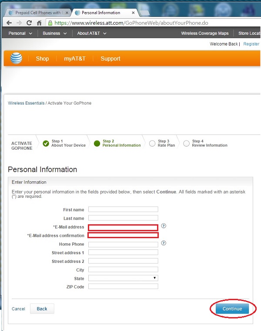261x331 pixels.
Task: Focus the Street address 1 field
Action: point(123,252)
